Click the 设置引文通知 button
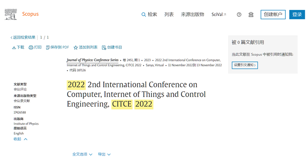The height and width of the screenshot is (166, 307). pyautogui.click(x=245, y=65)
